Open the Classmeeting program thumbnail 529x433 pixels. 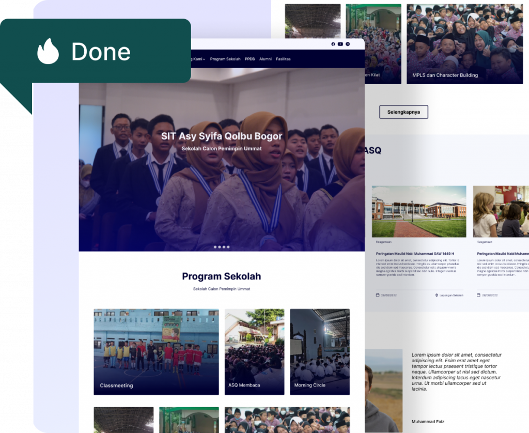(x=156, y=351)
